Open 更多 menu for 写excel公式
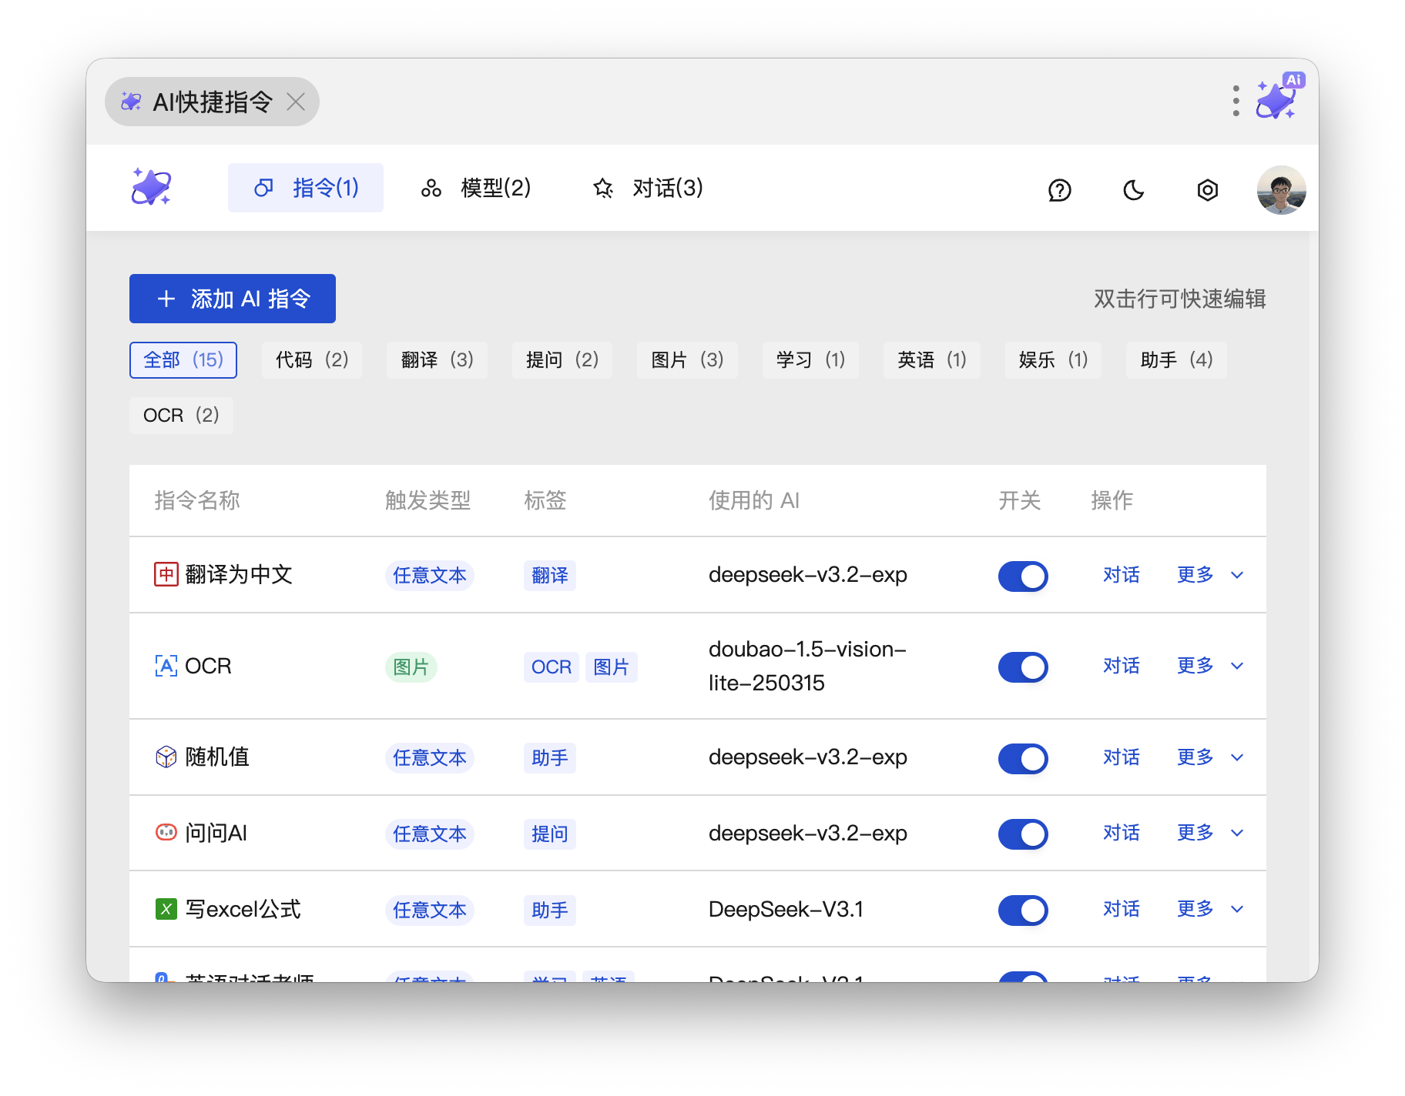Screen dimensions: 1405x1096 [1209, 909]
